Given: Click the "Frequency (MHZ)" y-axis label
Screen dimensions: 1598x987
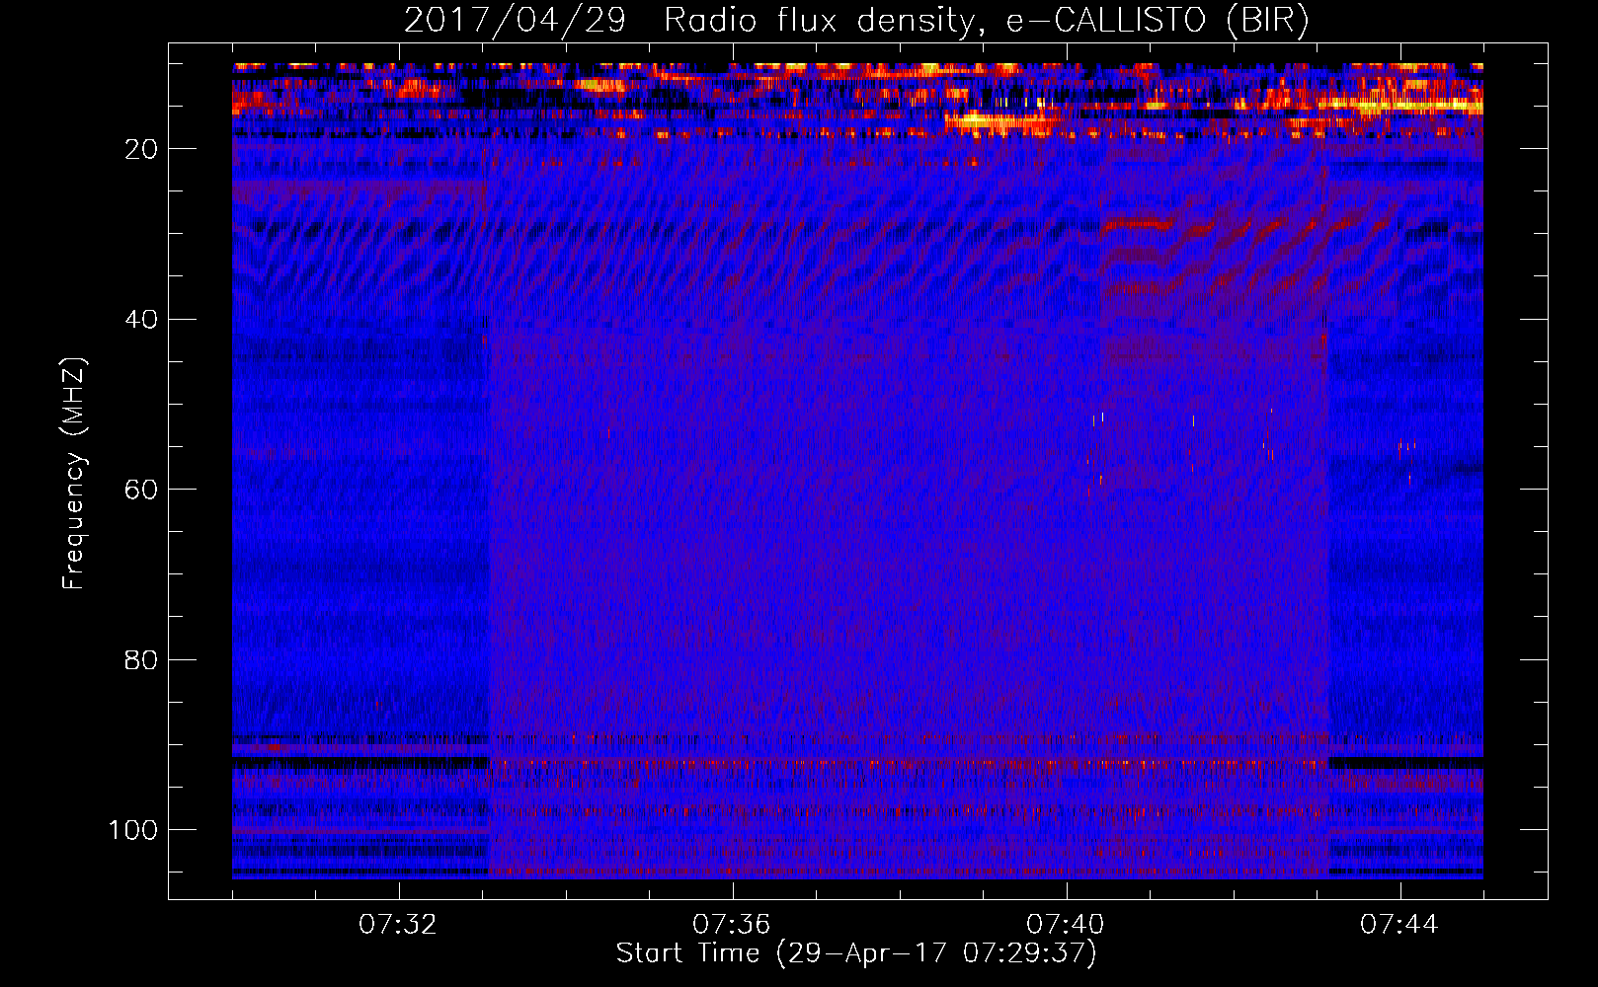Looking at the screenshot, I should click(74, 473).
